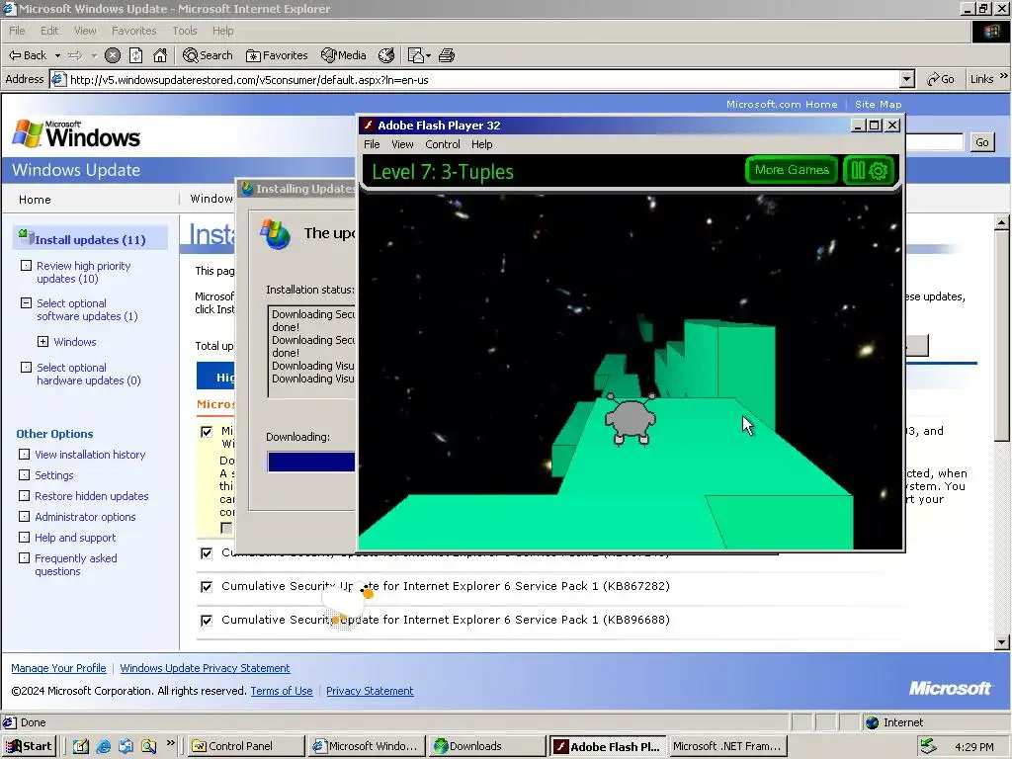Open Windows Update Privacy Statement link
The height and width of the screenshot is (759, 1012).
(205, 668)
